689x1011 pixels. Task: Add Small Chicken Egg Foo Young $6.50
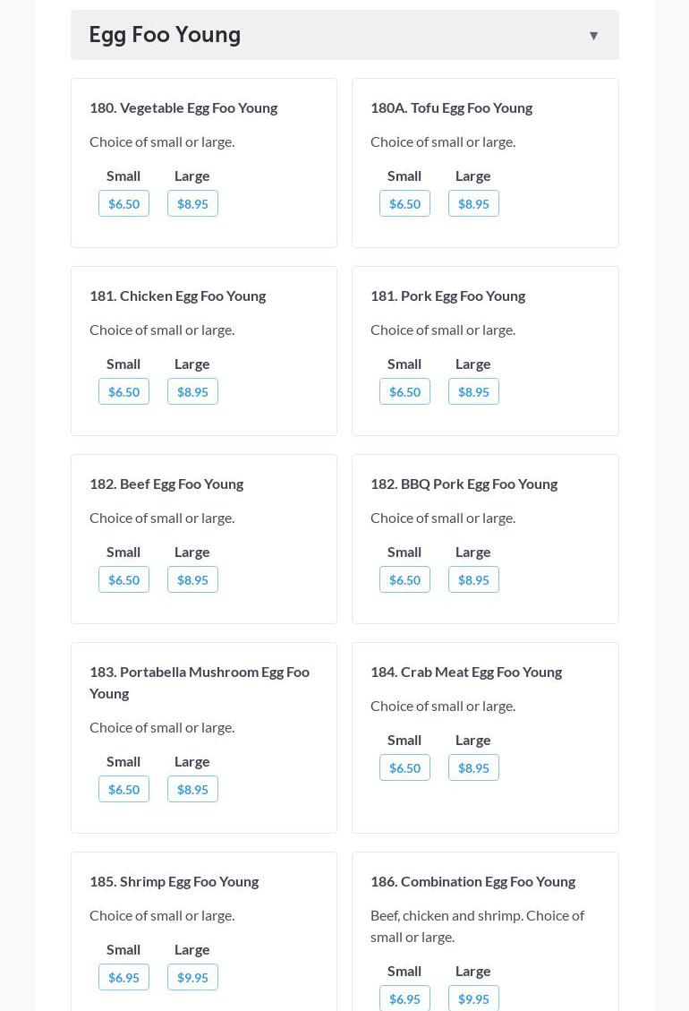[x=123, y=391]
